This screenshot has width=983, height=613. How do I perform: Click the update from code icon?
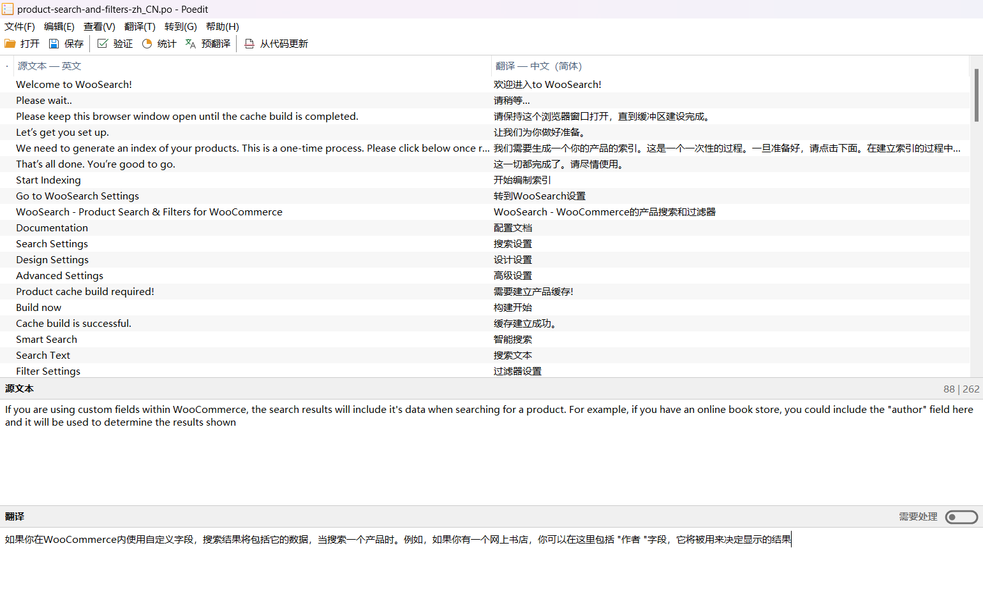click(x=249, y=43)
